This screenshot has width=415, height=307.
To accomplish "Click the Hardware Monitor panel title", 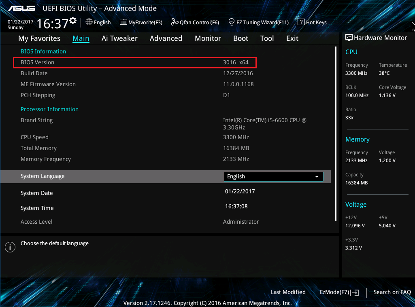I will tap(380, 38).
